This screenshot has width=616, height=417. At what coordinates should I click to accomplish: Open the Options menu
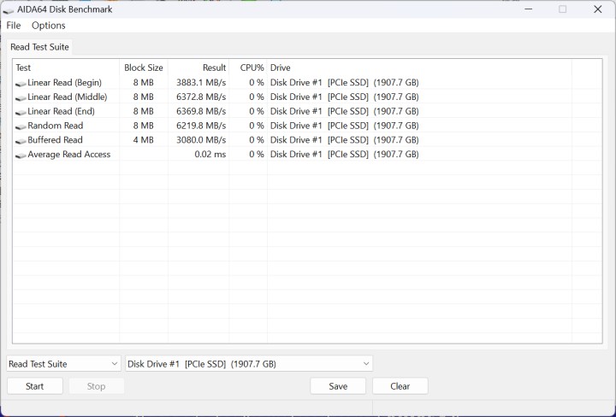tap(48, 26)
